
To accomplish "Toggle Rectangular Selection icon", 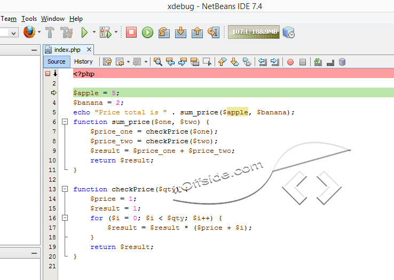I will (x=207, y=61).
